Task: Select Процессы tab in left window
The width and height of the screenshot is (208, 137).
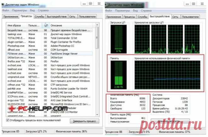Action: click(26, 16)
